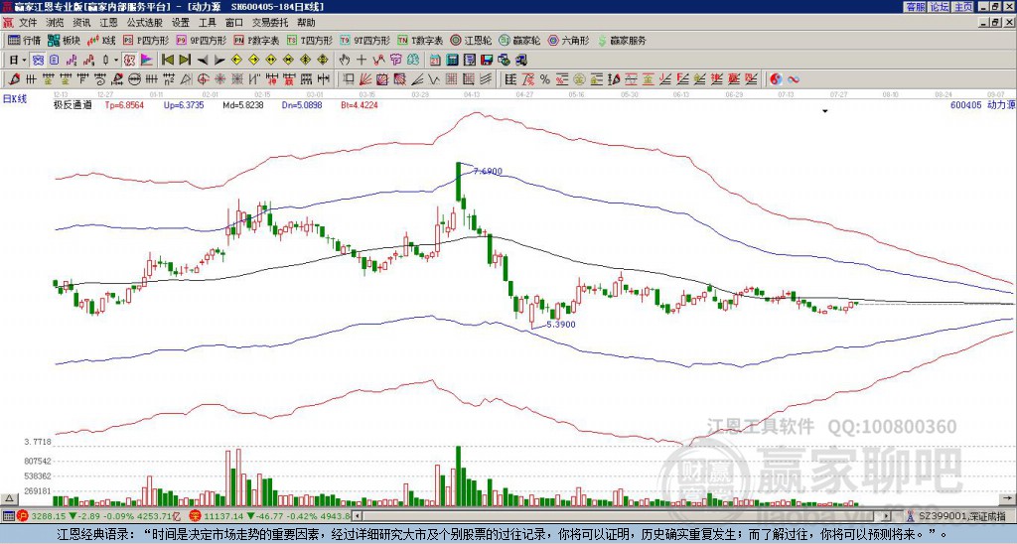Image resolution: width=1017 pixels, height=544 pixels.
Task: Jump to first bar with skip-start arrow
Action: (x=167, y=60)
